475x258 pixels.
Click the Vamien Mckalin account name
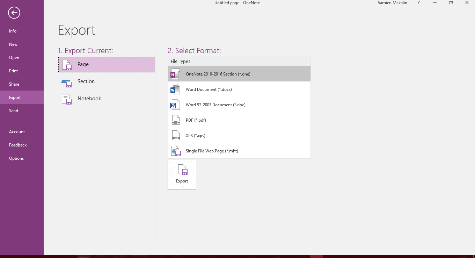click(393, 3)
